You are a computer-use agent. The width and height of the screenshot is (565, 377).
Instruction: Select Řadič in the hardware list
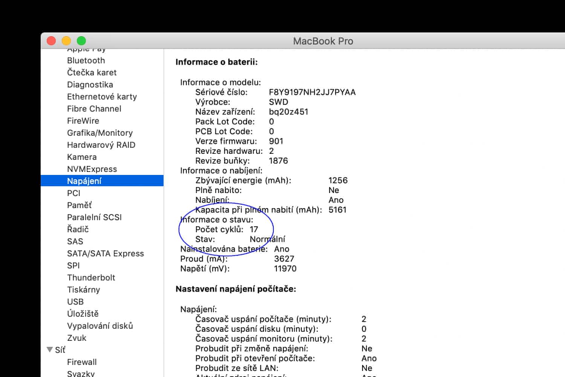[x=78, y=229]
